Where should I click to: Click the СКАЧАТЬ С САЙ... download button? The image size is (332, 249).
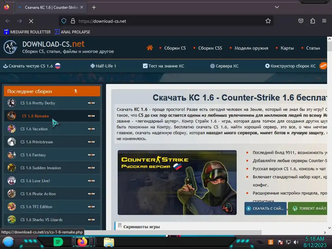pos(265,208)
